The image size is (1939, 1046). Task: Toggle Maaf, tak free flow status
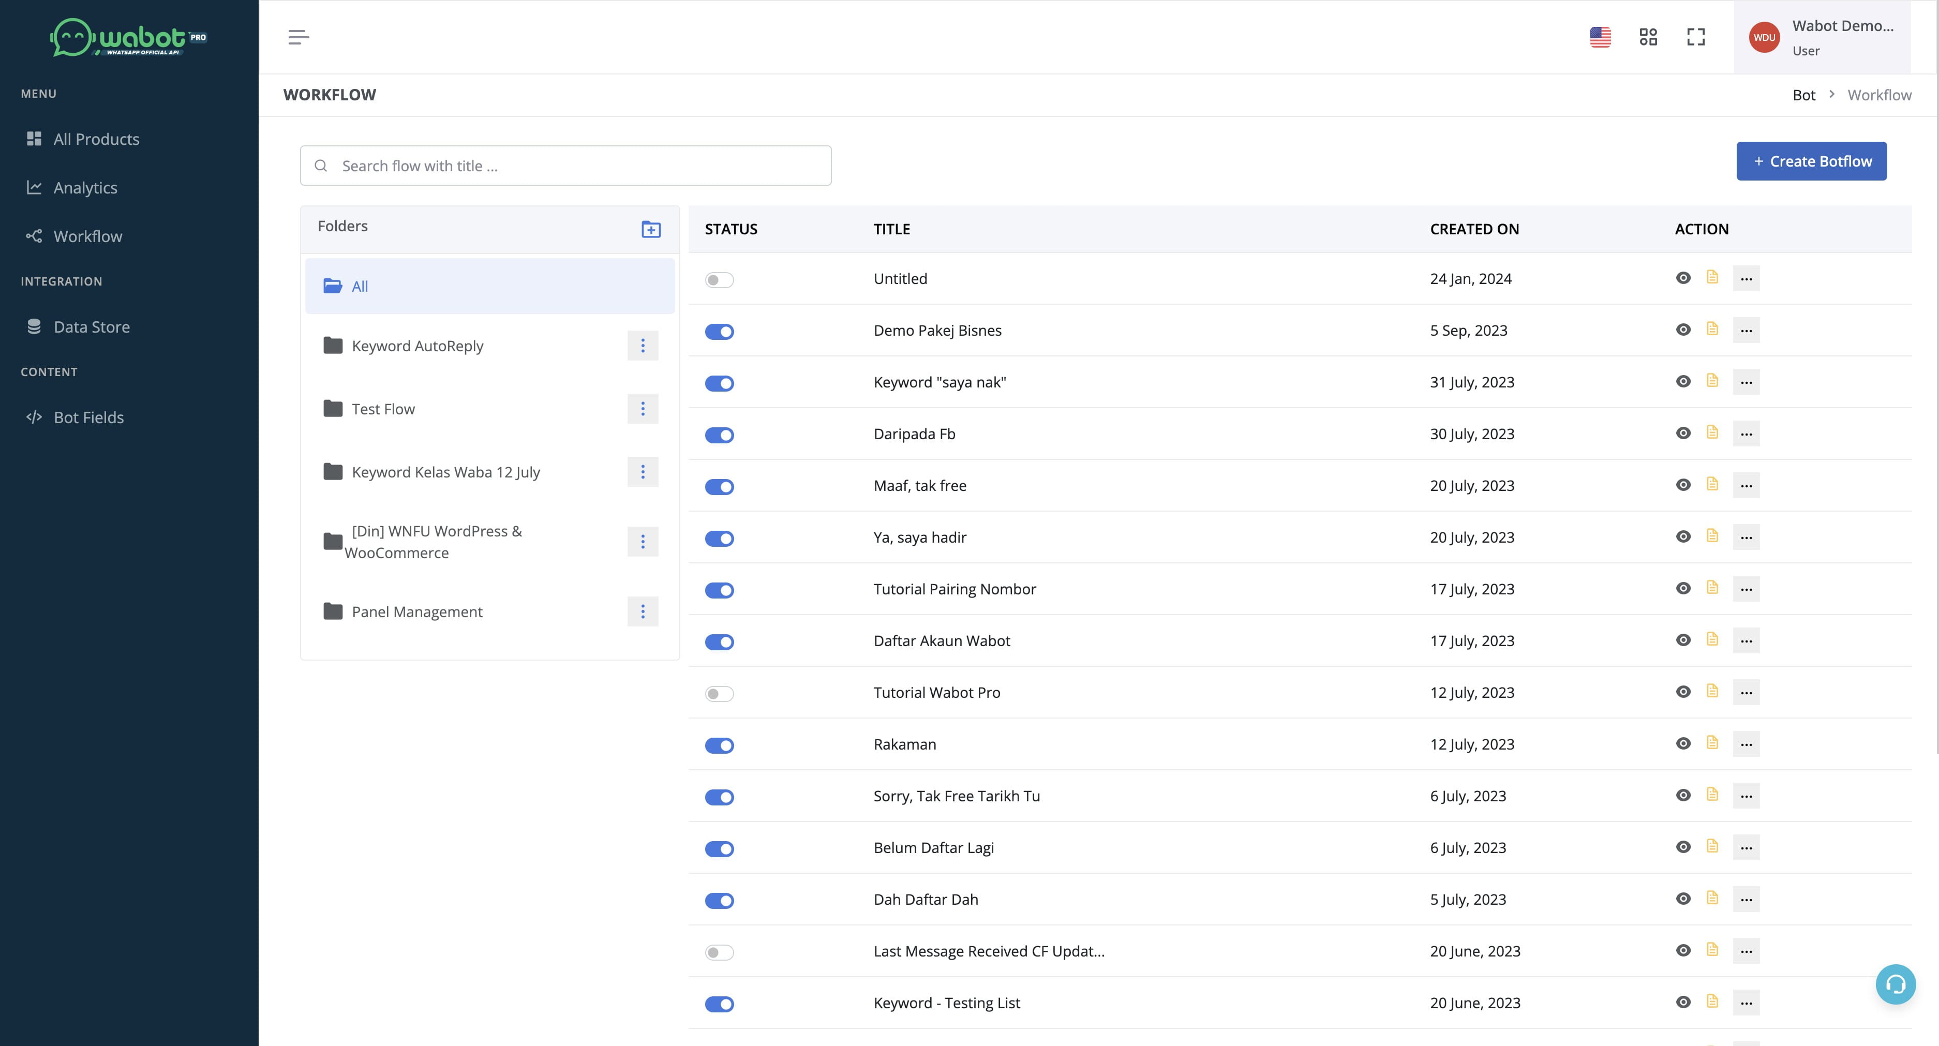coord(719,487)
